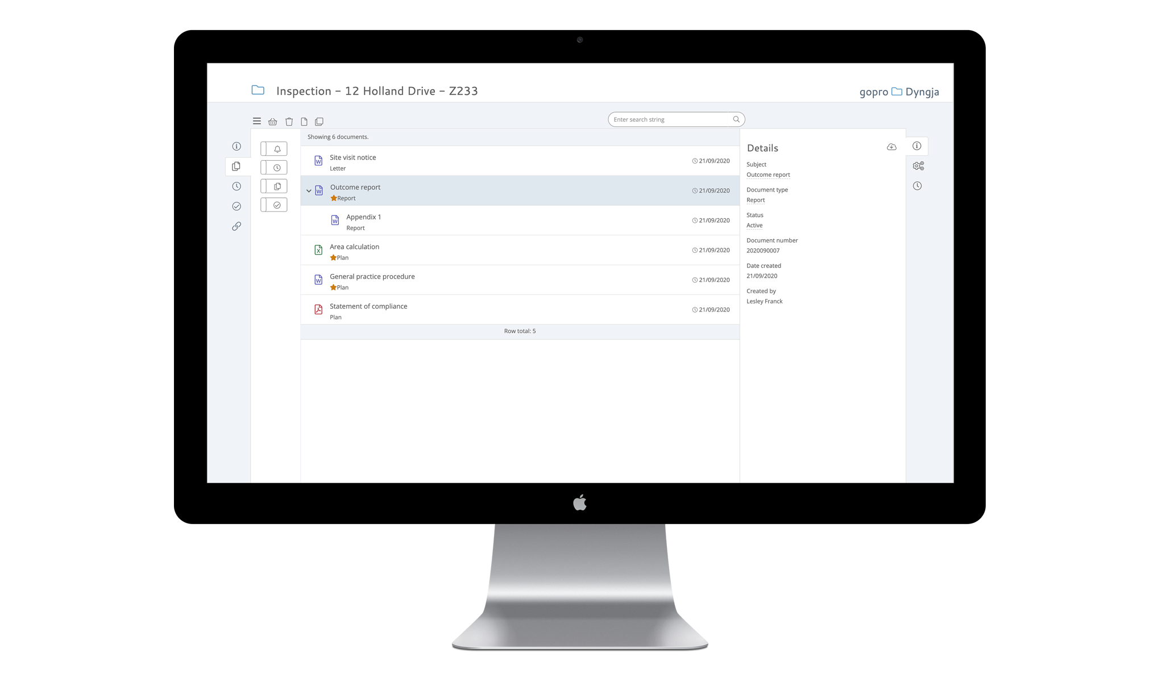Collapse the Outcome report row chevron
The image size is (1174, 682).
309,191
